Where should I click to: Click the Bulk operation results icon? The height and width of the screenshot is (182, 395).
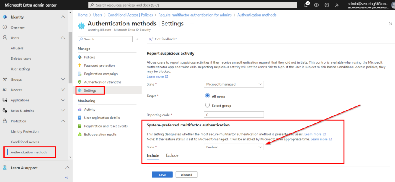[x=80, y=134]
